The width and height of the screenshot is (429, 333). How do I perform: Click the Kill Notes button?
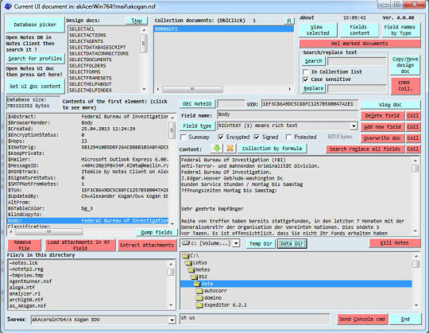395,243
